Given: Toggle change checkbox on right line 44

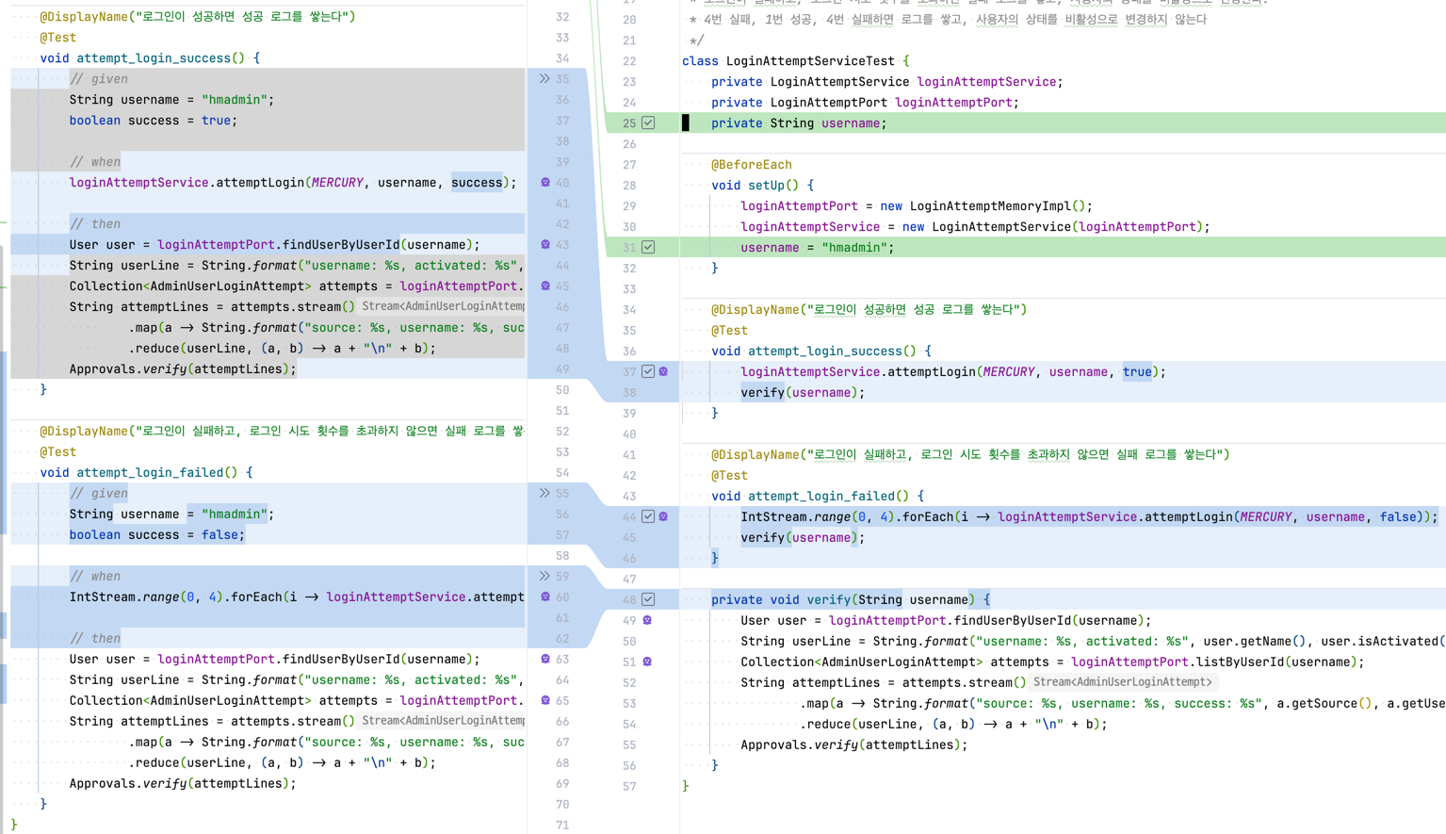Looking at the screenshot, I should (x=648, y=516).
